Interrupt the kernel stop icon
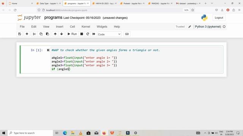The height and width of the screenshot is (136, 243). coord(82,34)
